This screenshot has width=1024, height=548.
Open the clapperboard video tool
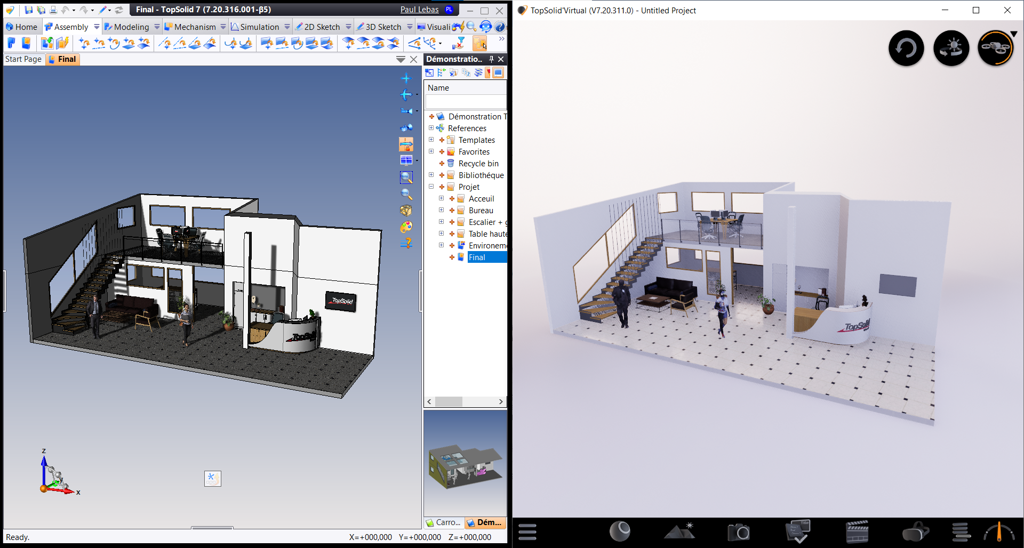pos(857,531)
